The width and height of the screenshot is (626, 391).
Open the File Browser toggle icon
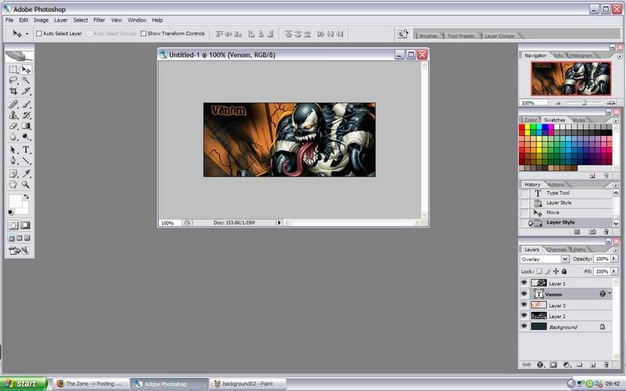[402, 34]
